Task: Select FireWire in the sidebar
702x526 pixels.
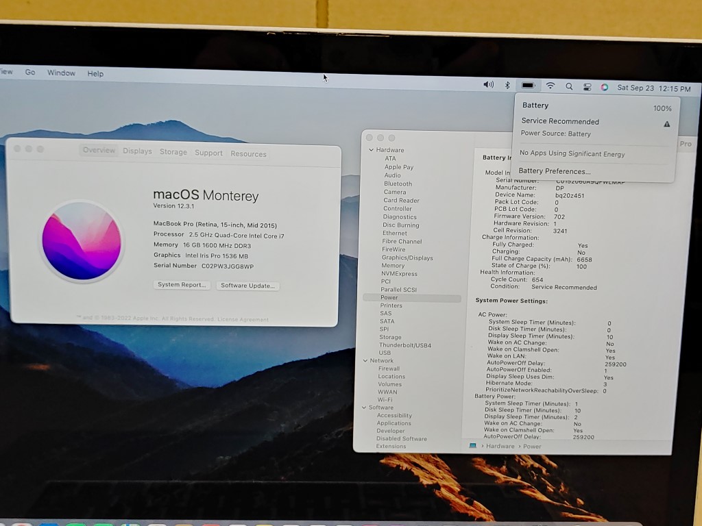Action: (x=394, y=249)
